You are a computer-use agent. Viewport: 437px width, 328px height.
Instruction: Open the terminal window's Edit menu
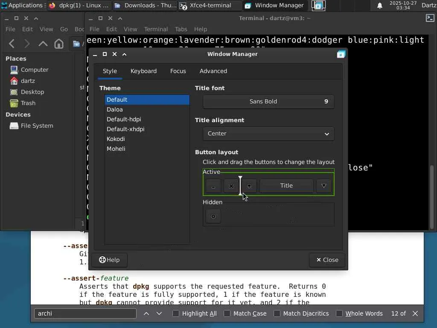pyautogui.click(x=111, y=29)
